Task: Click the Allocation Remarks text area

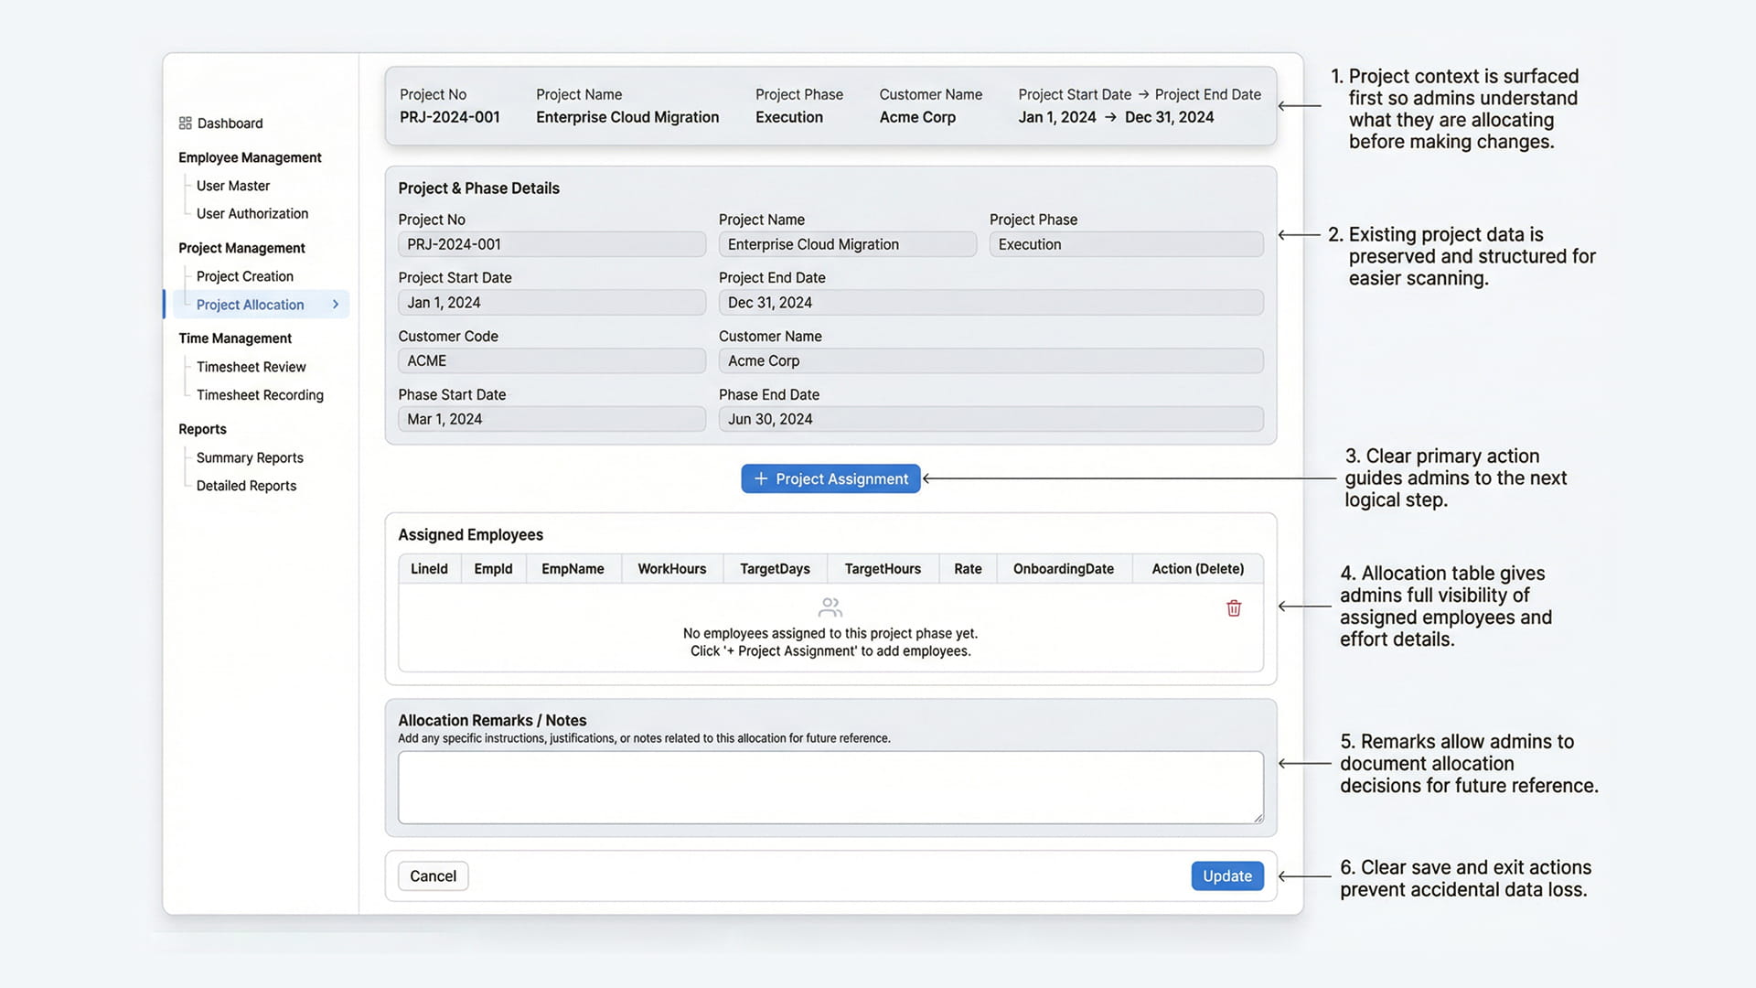Action: click(x=830, y=788)
